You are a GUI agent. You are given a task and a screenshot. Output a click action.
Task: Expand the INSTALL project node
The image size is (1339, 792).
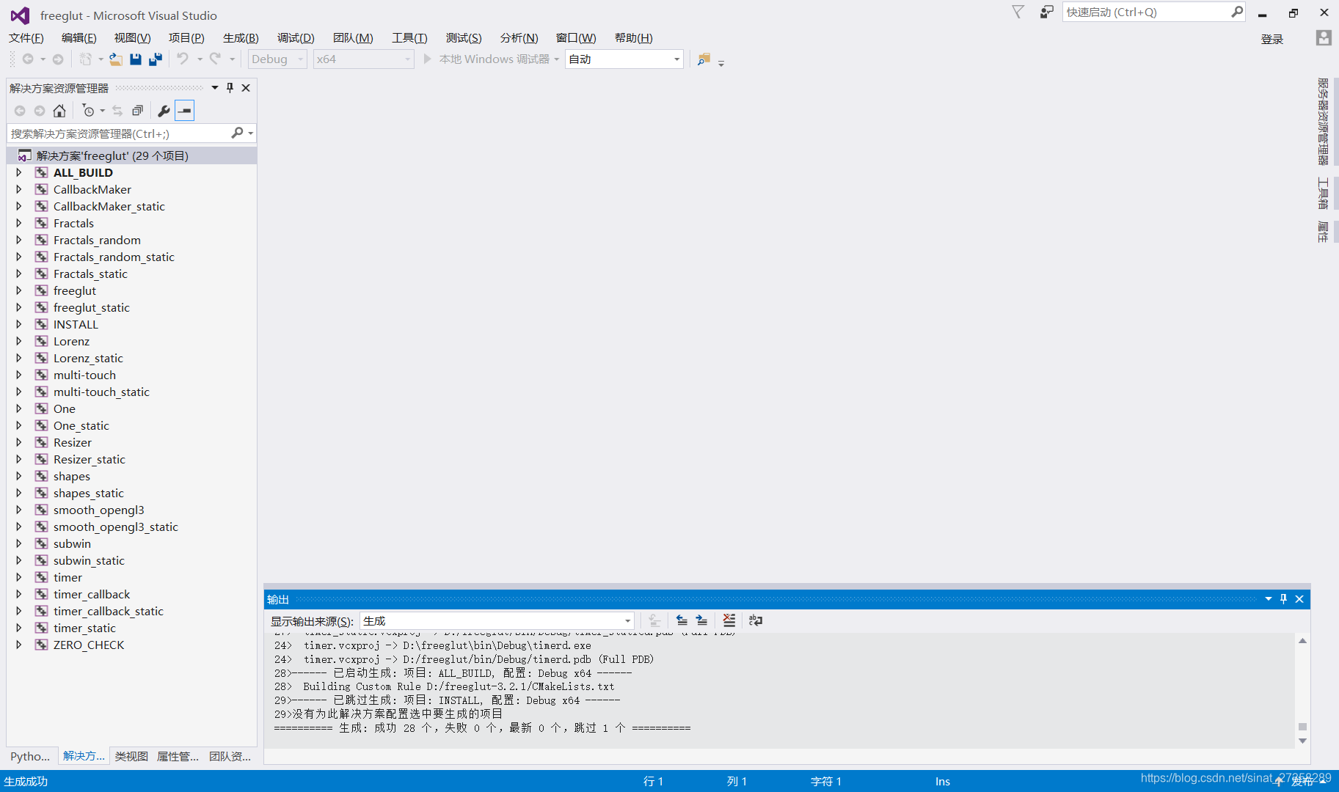(19, 324)
